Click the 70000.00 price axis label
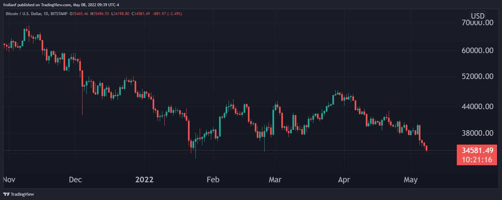Image resolution: width=502 pixels, height=200 pixels. (x=477, y=23)
